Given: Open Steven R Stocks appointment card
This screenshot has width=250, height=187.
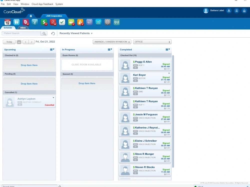Looking at the screenshot, I should point(145,170).
